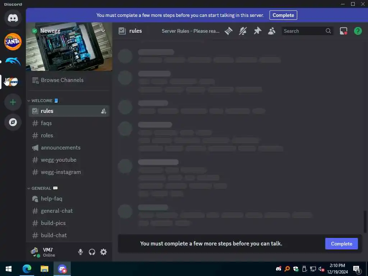Toggle deafen headphones icon
The height and width of the screenshot is (276, 368).
(x=92, y=252)
